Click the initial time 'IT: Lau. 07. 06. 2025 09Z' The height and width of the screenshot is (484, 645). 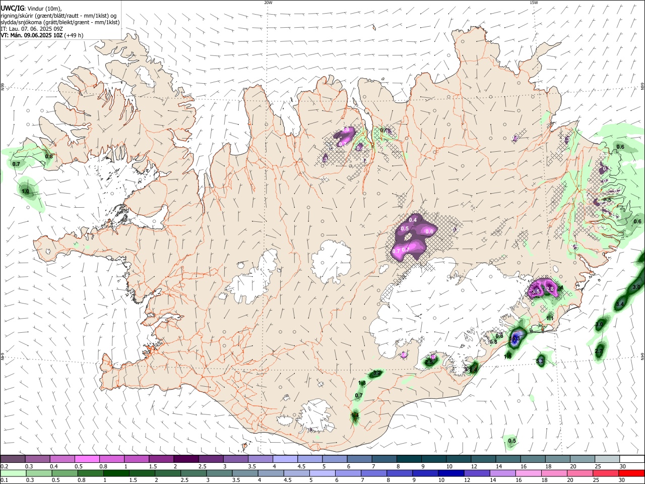point(32,29)
